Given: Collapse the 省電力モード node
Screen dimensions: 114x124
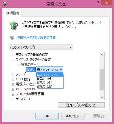Looking at the screenshot, I should coord(18,65).
